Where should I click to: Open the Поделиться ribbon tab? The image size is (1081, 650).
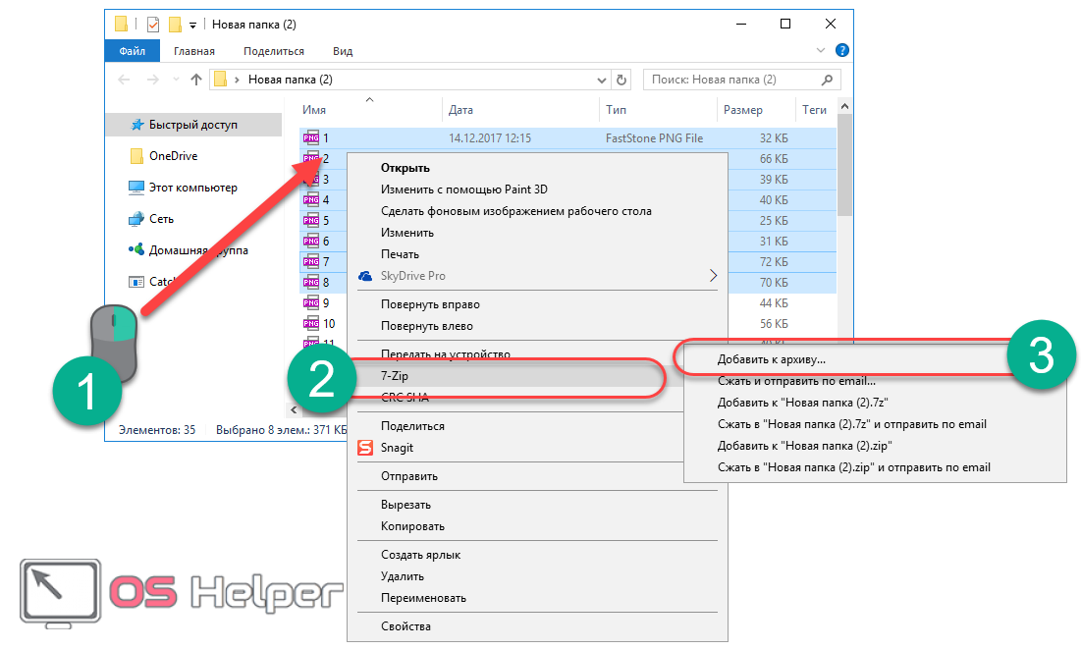[x=273, y=51]
